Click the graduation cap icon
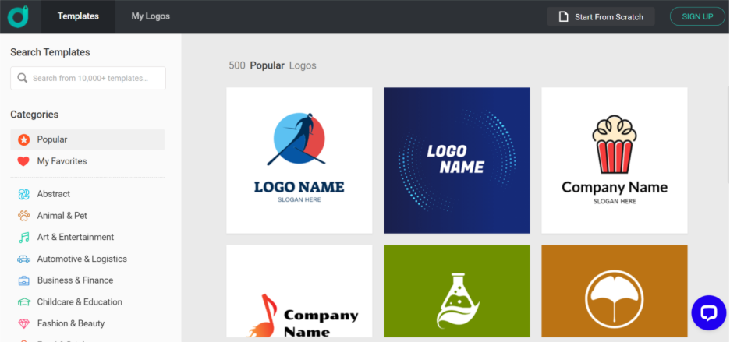Screen dimensions: 730x342 [x=23, y=302]
